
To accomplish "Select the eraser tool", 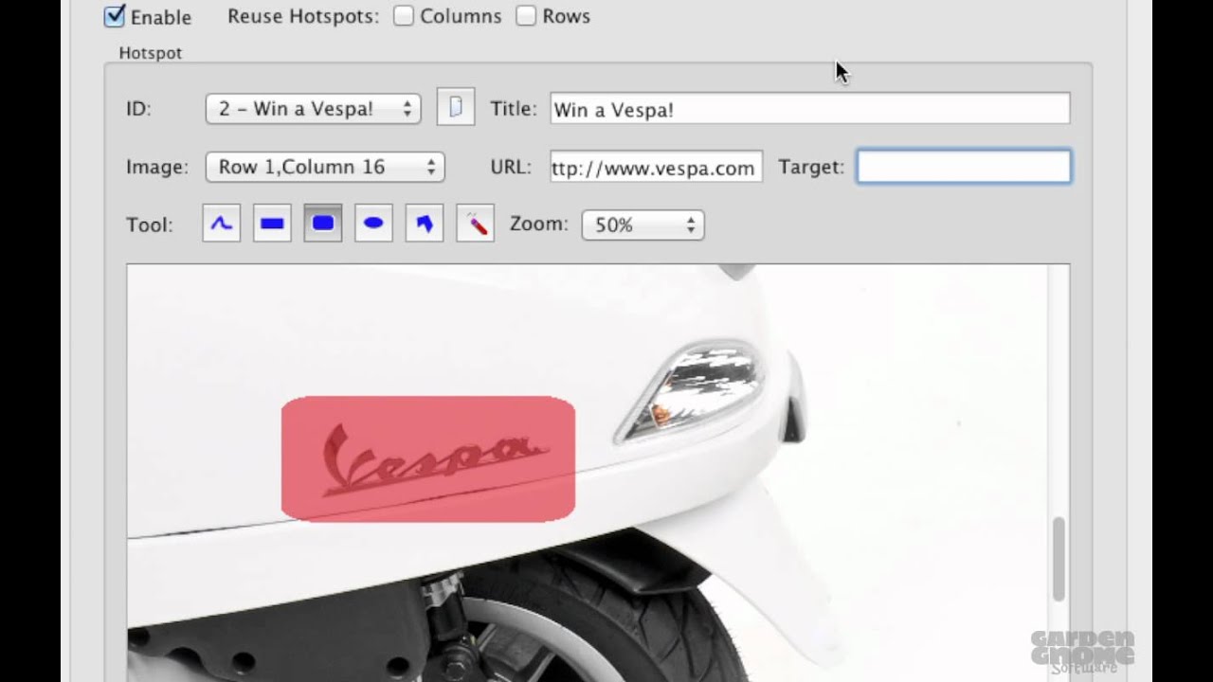I will pyautogui.click(x=476, y=224).
